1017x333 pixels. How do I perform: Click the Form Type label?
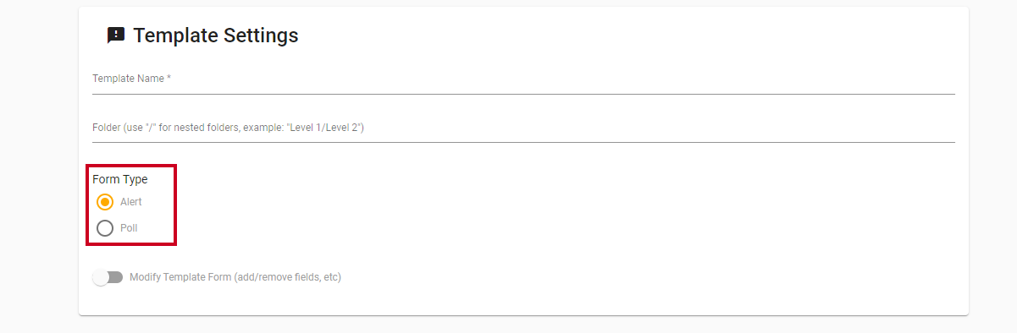pos(120,179)
